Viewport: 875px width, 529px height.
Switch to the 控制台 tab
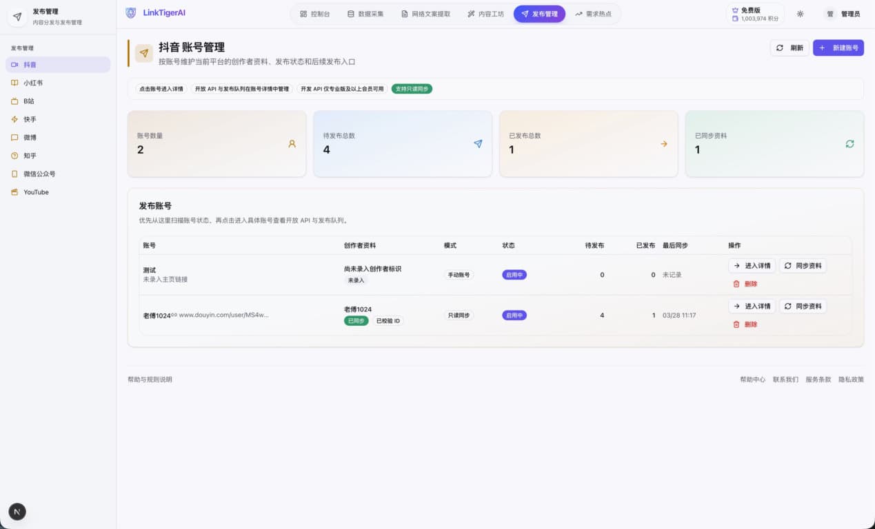[314, 14]
